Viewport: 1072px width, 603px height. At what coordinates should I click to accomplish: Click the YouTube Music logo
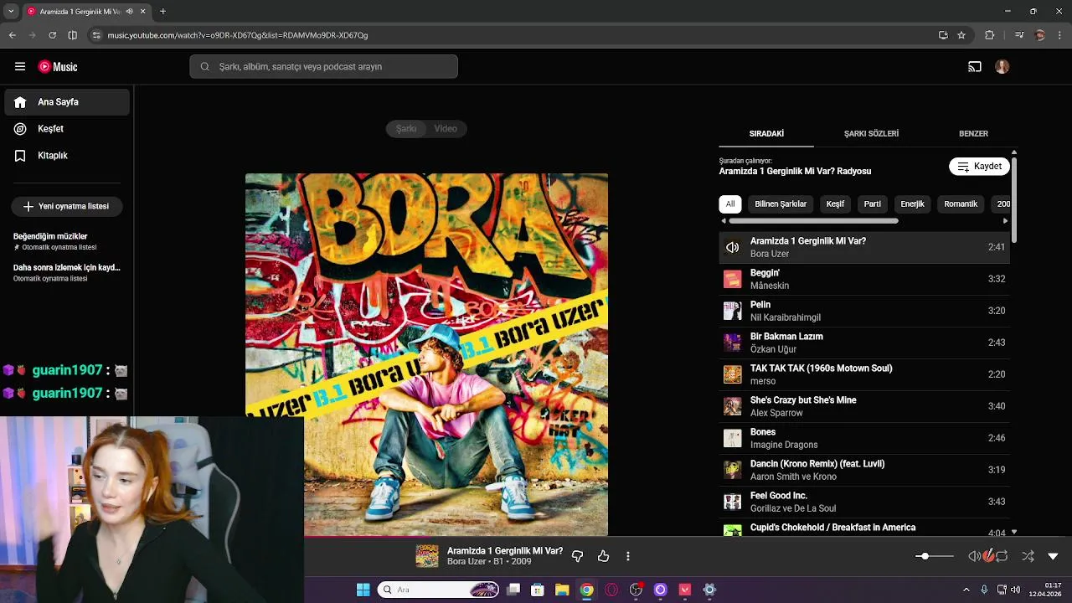coord(58,67)
